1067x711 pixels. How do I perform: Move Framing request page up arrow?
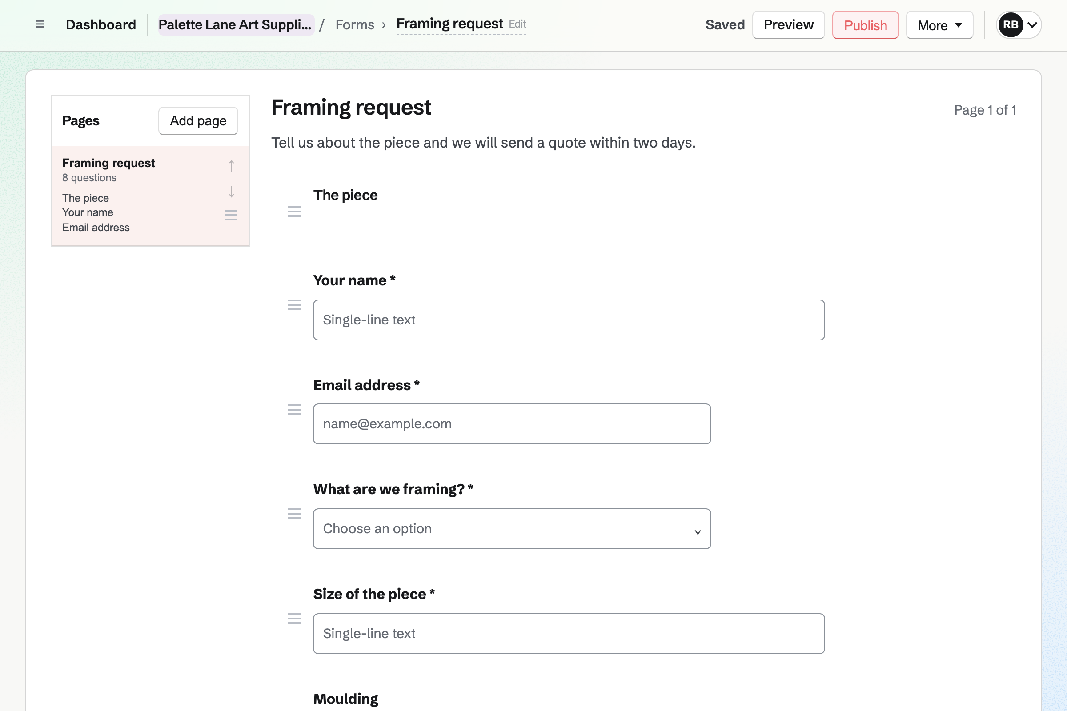[231, 165]
